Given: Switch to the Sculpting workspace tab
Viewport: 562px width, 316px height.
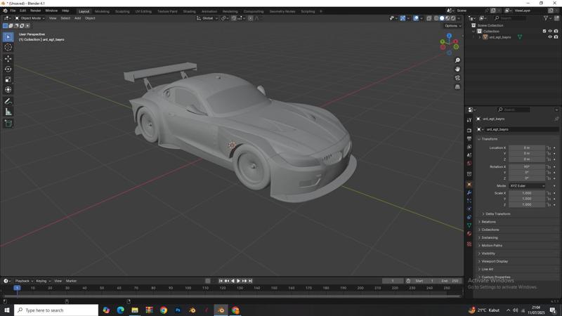Looking at the screenshot, I should coord(122,11).
